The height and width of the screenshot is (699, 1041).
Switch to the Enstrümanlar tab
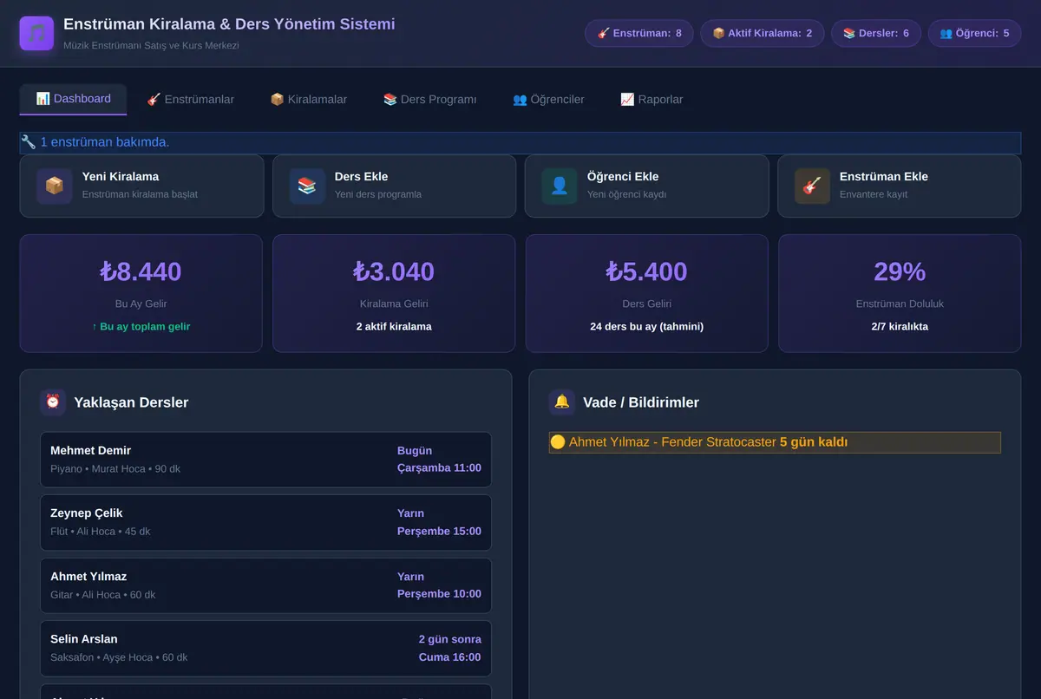point(190,100)
